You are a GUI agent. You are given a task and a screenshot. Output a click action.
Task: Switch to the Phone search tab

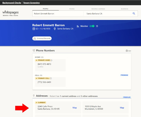click(x=72, y=9)
